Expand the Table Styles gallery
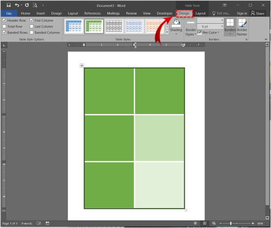271x228 pixels. [x=167, y=32]
